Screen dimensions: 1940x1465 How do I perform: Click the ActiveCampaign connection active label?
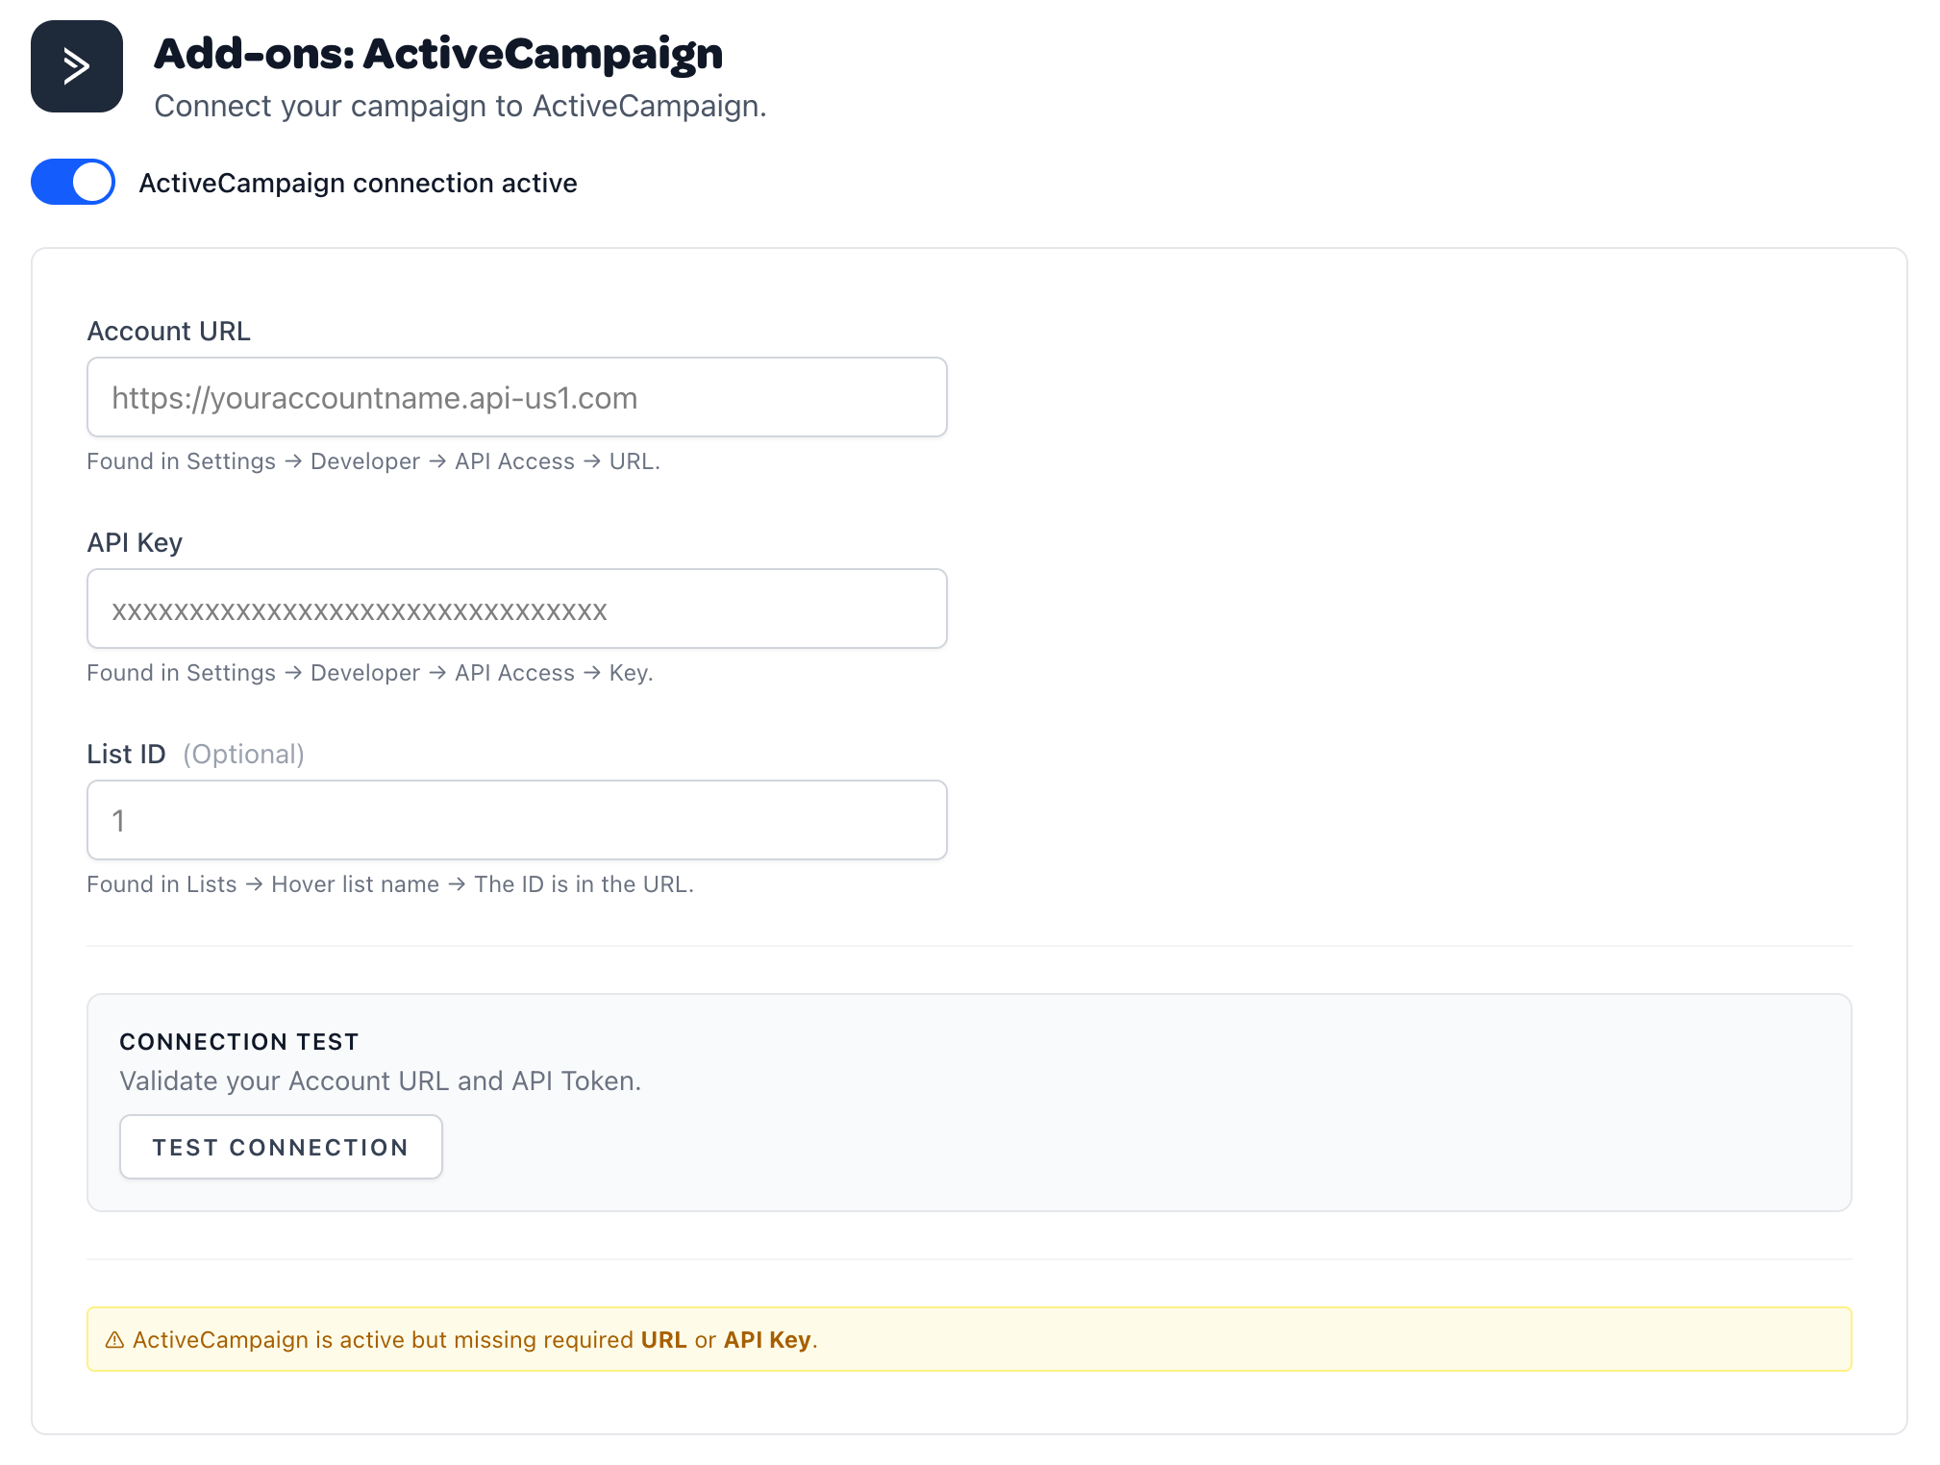(358, 183)
